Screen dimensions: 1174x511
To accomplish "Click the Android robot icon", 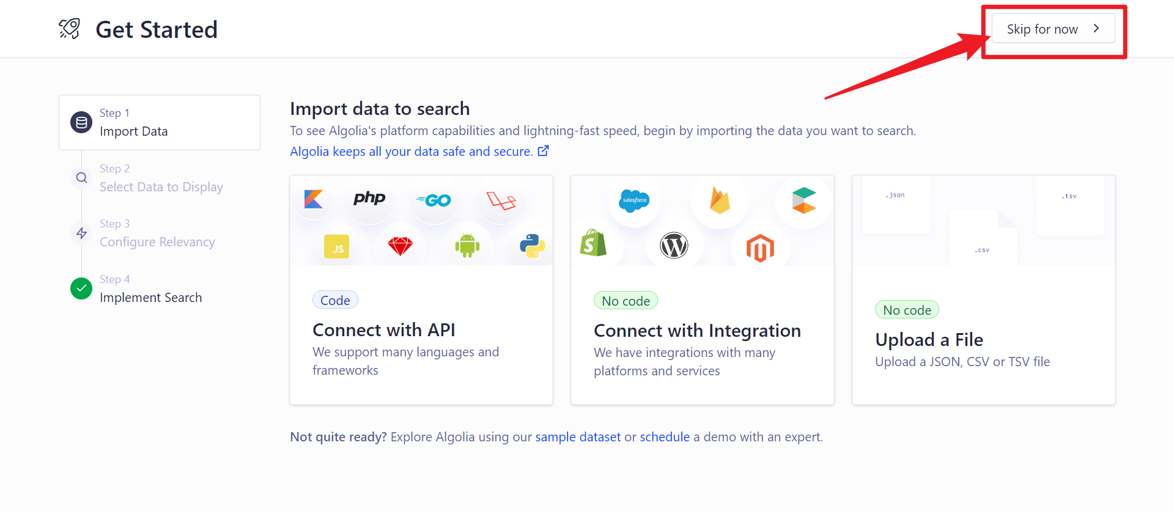I will pos(467,246).
